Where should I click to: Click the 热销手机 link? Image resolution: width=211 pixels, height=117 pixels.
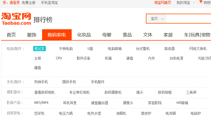click(x=41, y=82)
